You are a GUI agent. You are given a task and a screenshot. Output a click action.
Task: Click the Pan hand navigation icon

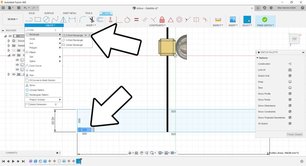point(141,153)
